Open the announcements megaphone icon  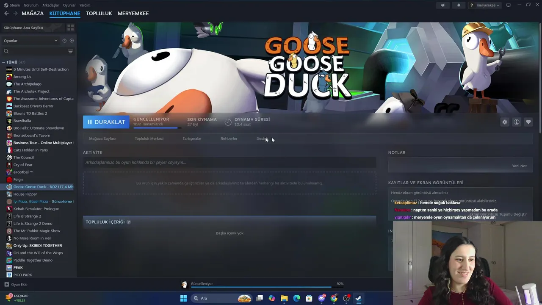443,5
